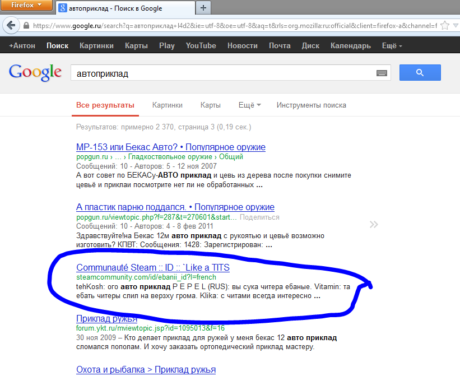Image resolution: width=460 pixels, height=376 pixels.
Task: Expand the Ещё menu in black bar
Action: coord(392,46)
